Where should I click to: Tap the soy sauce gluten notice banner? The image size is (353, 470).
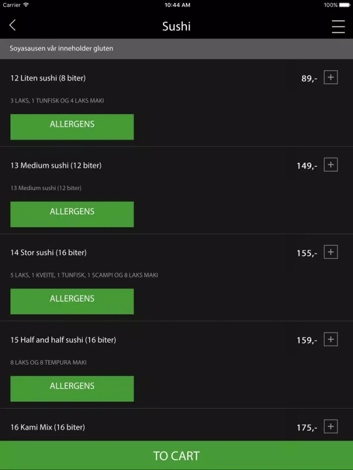tap(176, 48)
